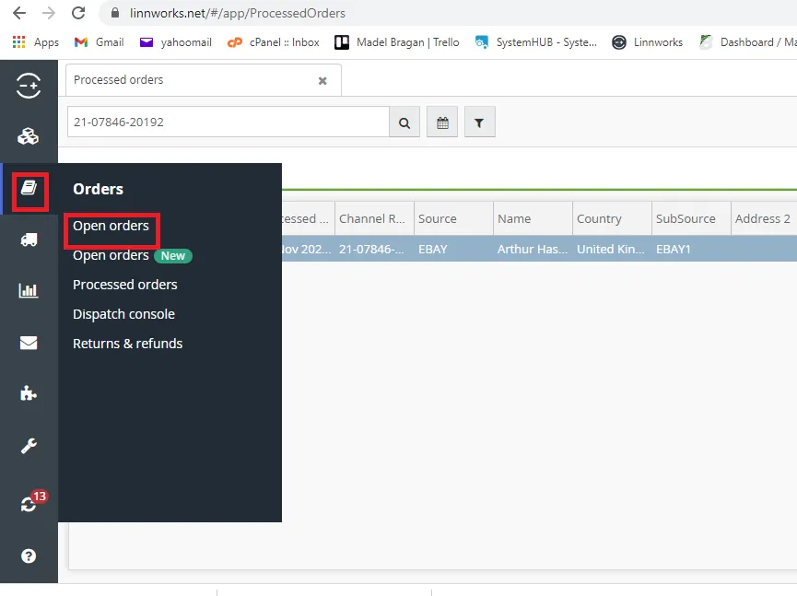Open the calendar date filter
The height and width of the screenshot is (596, 797).
(x=442, y=123)
